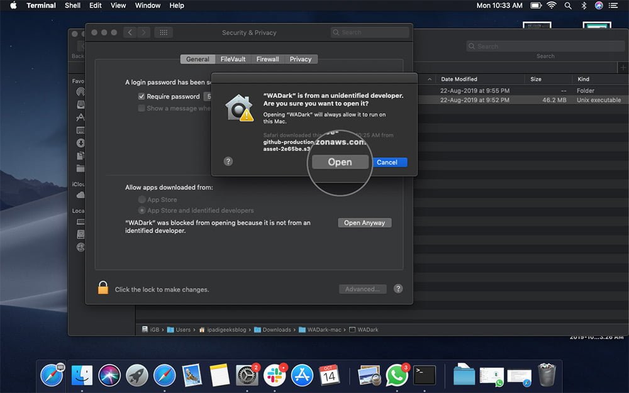Click WADark-mac in the Finder path bar

pos(320,329)
